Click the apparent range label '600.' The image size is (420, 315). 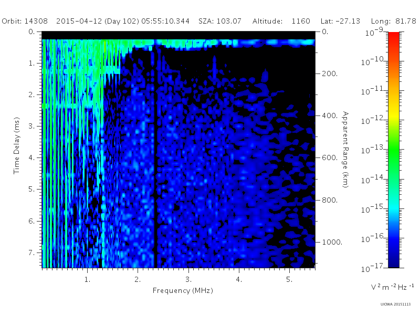pos(330,157)
